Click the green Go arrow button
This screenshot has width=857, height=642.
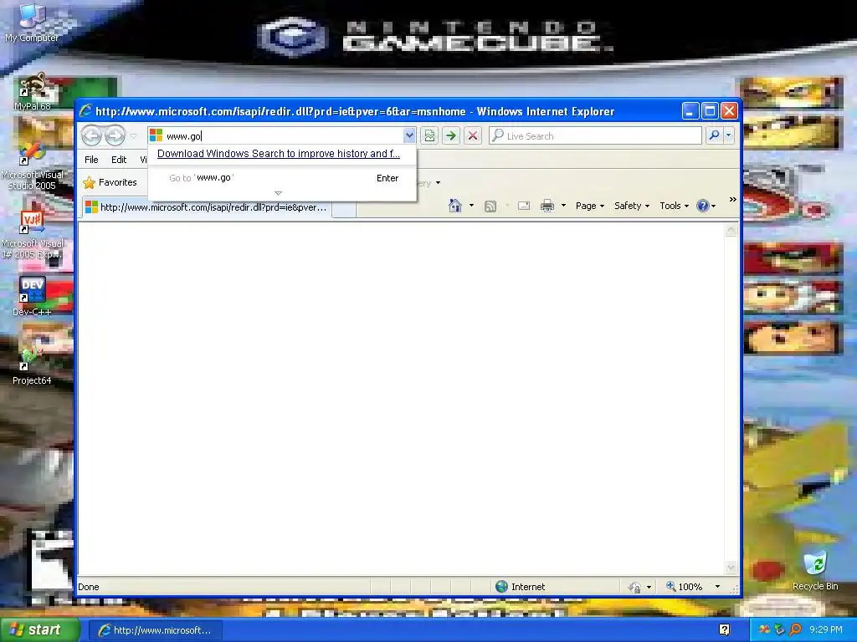tap(451, 136)
